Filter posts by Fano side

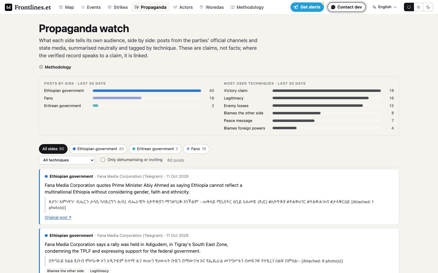pyautogui.click(x=196, y=149)
